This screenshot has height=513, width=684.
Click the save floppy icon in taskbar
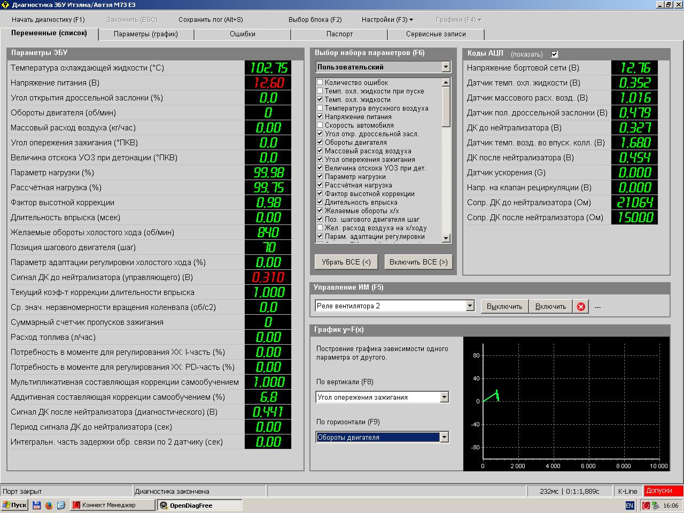pos(37,505)
